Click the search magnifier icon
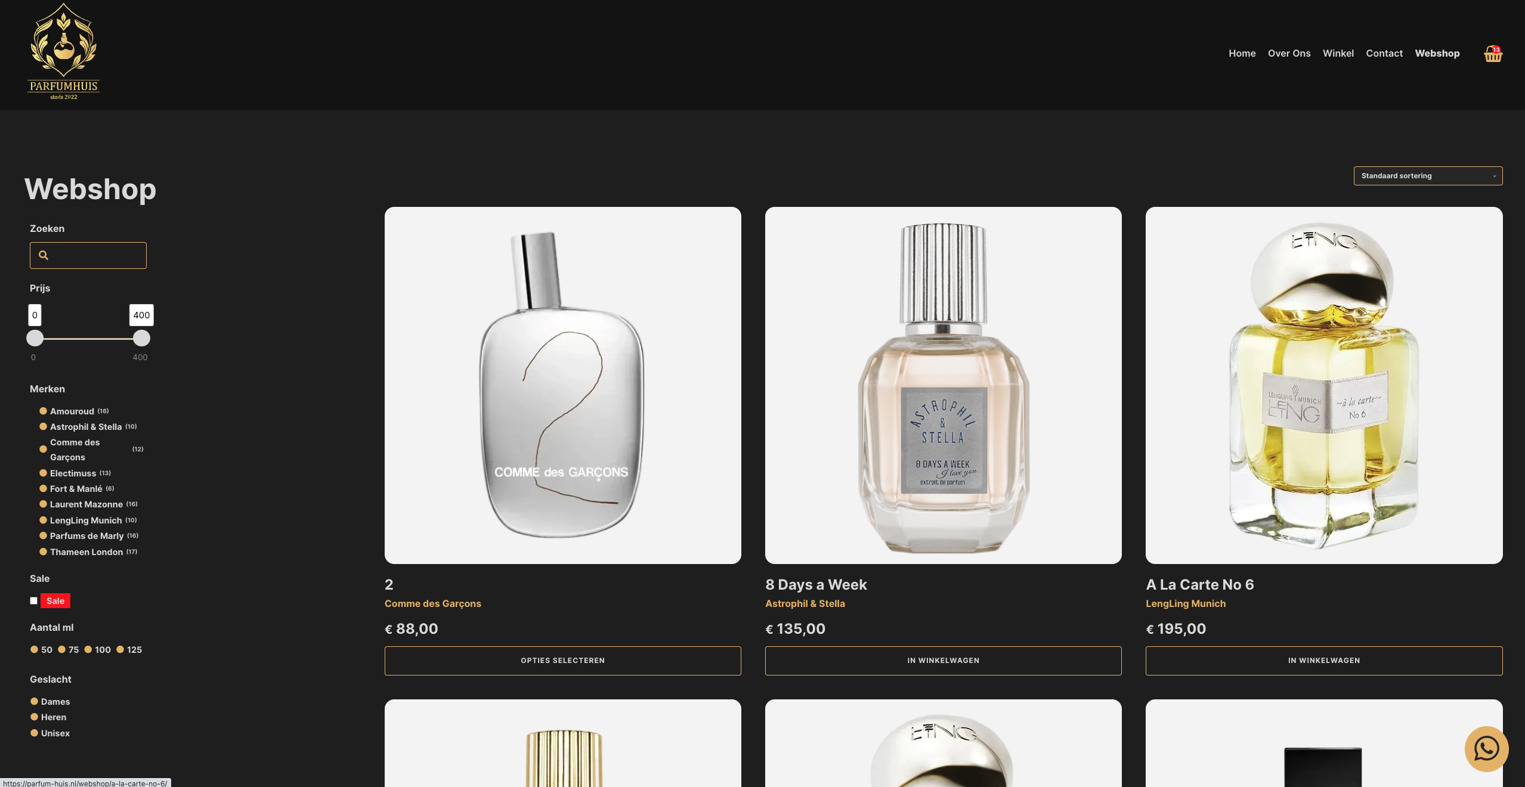Image resolution: width=1525 pixels, height=787 pixels. [x=44, y=255]
